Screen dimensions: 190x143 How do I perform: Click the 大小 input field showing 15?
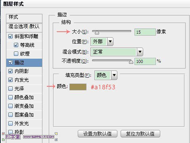pos(145,32)
